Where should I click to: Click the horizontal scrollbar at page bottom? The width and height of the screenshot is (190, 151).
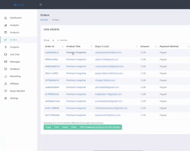coord(118,151)
